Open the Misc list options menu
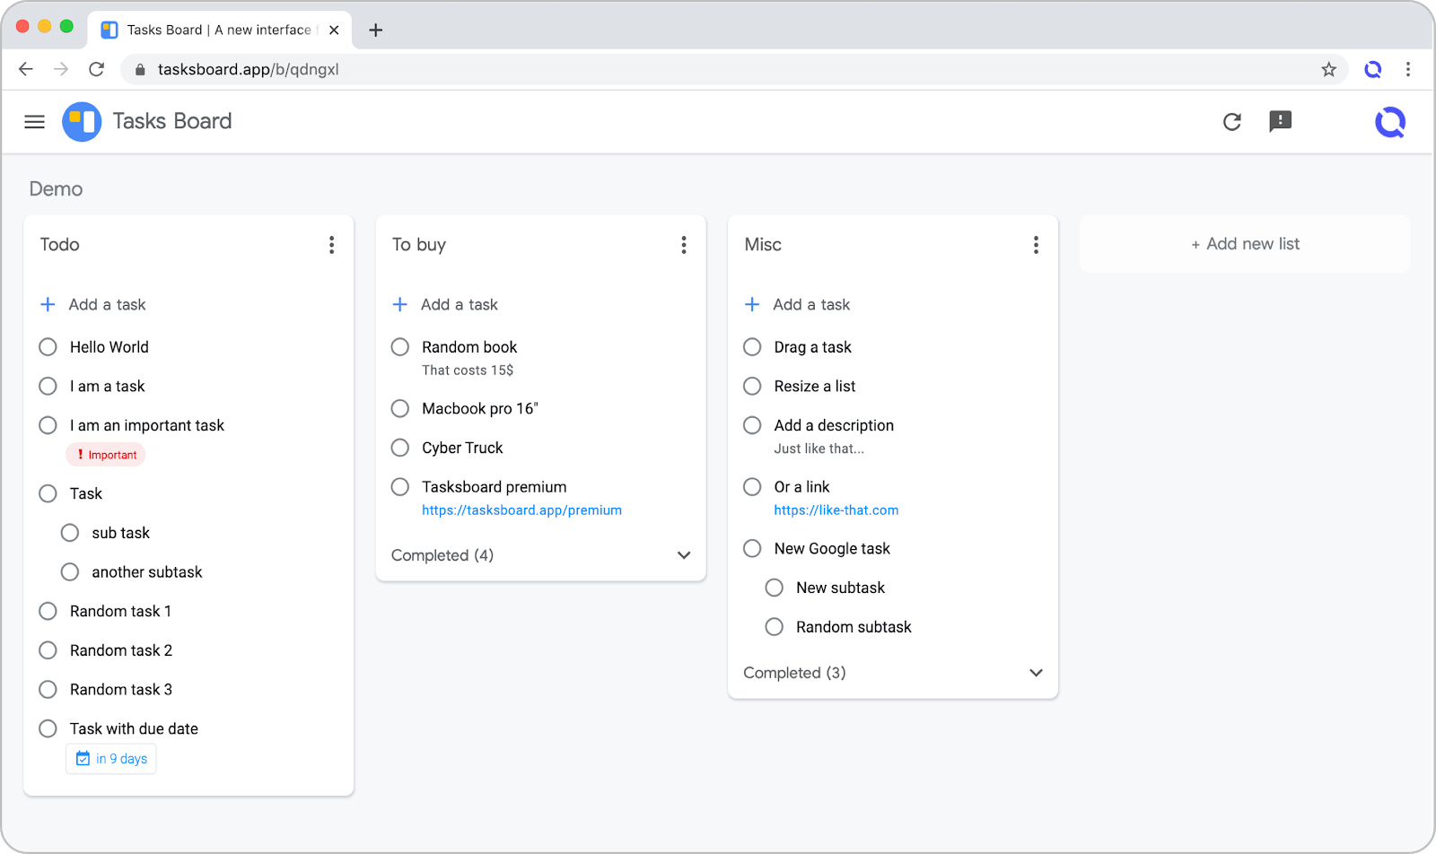Image resolution: width=1436 pixels, height=854 pixels. coord(1036,244)
